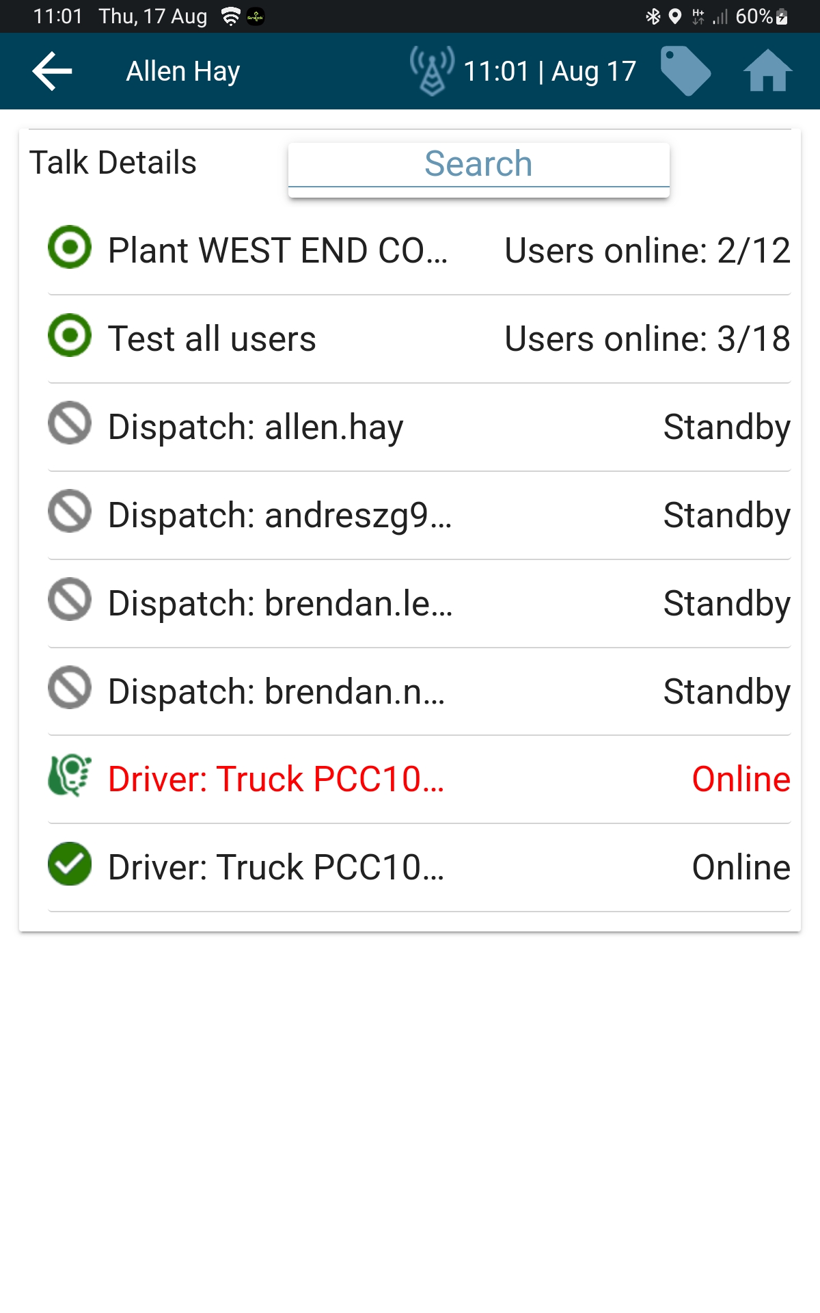Open the red Driver: Truck PCC10 entry
The image size is (820, 1313).
click(x=276, y=779)
